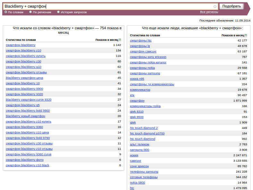Viewport: 253px width, 190px height.
Task: Open the смартфон blackberry z10 цена link
Action: coord(27,132)
